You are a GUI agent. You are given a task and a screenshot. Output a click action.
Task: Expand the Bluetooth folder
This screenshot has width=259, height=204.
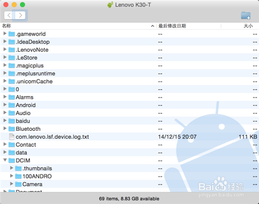(x=5, y=128)
